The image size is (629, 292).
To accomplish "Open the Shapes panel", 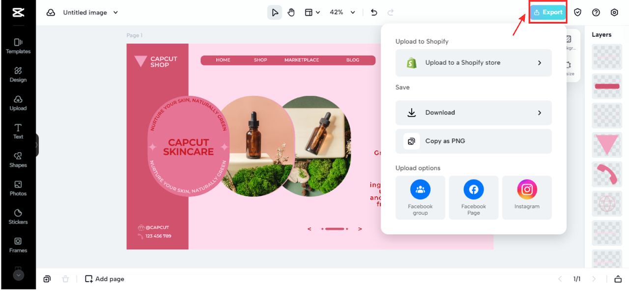I will pyautogui.click(x=18, y=160).
